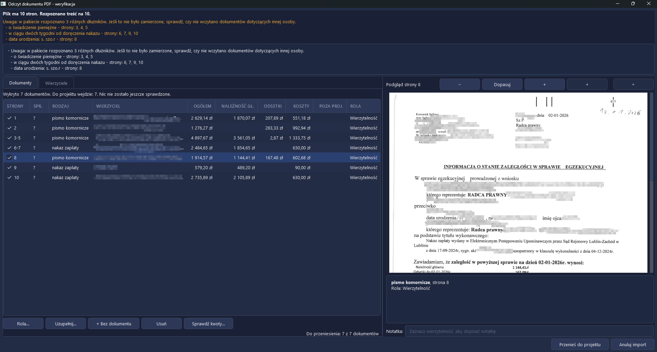
Task: Click the preview pane vertical scrollbar
Action: coord(652,182)
